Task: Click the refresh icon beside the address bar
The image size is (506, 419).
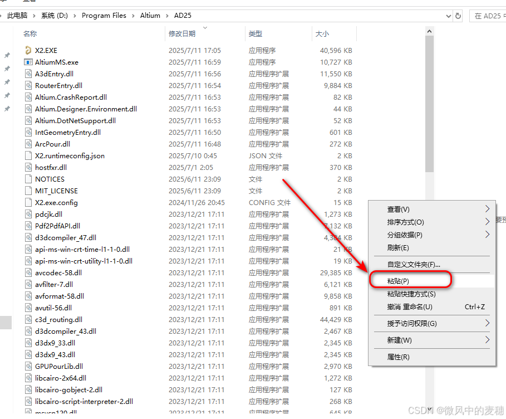Action: 458,16
